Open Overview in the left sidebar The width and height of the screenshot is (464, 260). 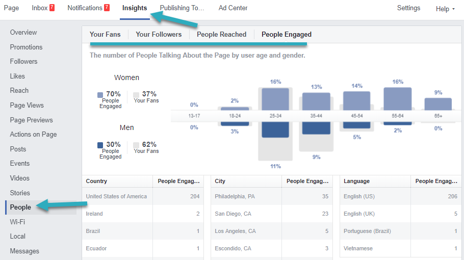pyautogui.click(x=23, y=33)
